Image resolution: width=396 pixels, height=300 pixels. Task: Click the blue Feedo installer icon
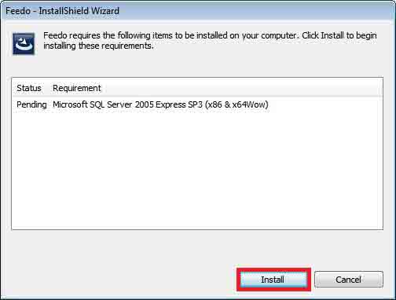(x=24, y=44)
